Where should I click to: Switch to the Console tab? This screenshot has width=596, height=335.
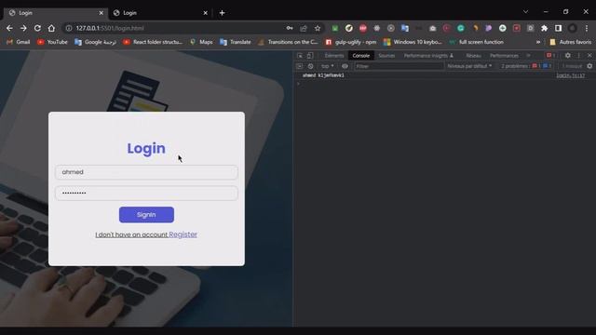[x=360, y=56]
